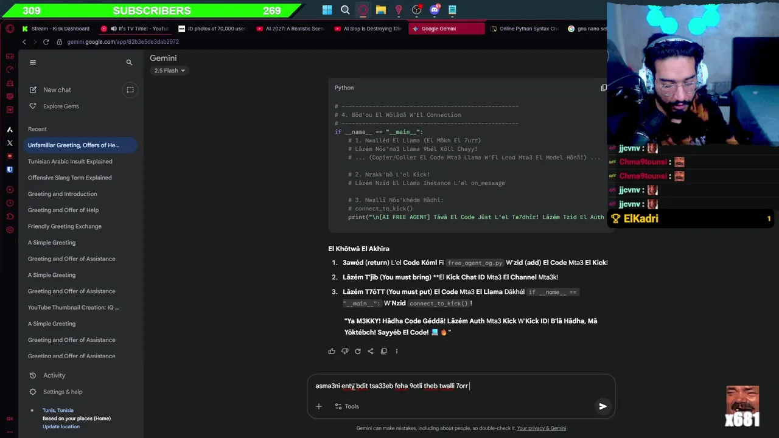Screen dimensions: 779x438
Task: Open the Opera sidebar settings gear icon
Action: (x=10, y=230)
